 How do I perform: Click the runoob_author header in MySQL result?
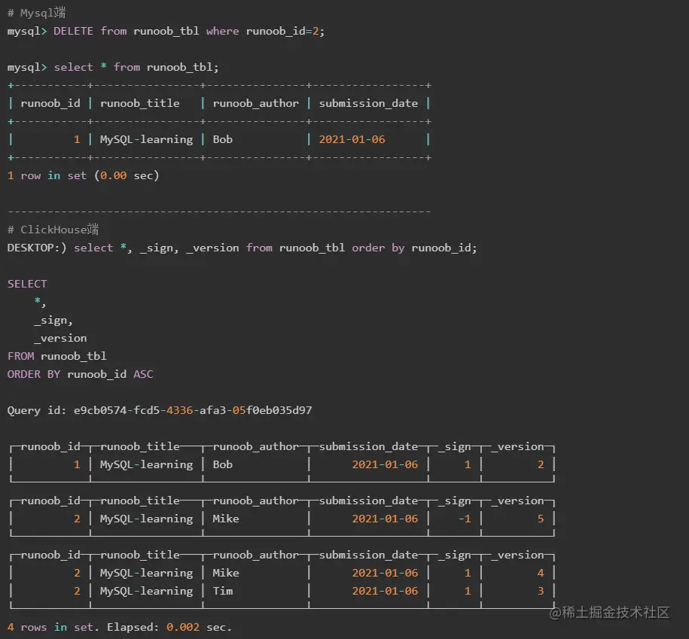[x=256, y=103]
